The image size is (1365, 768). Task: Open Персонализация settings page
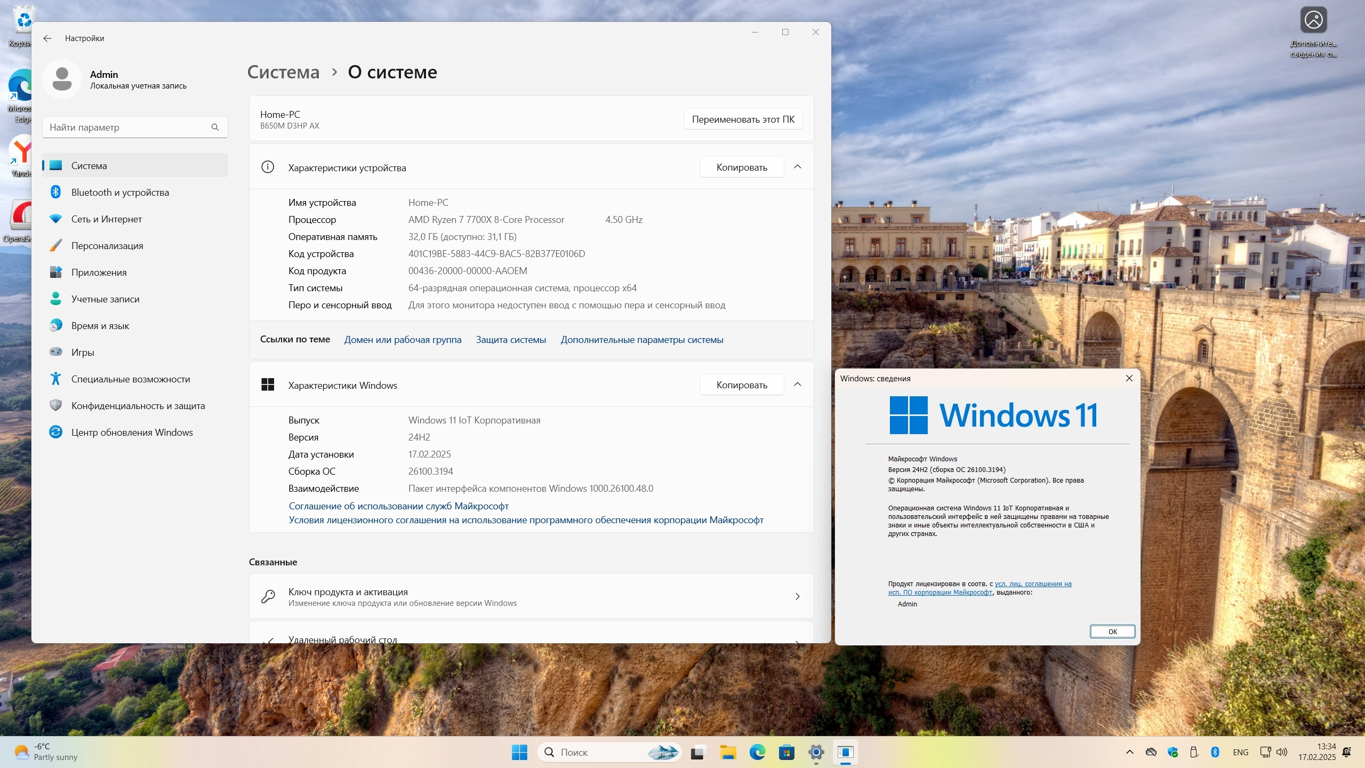click(107, 246)
